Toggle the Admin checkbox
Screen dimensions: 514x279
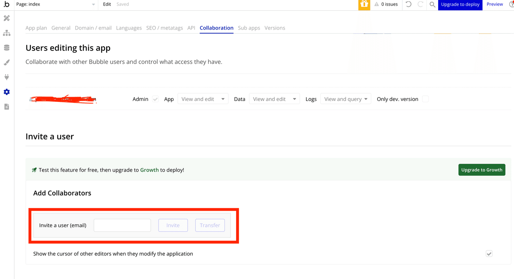click(x=155, y=99)
